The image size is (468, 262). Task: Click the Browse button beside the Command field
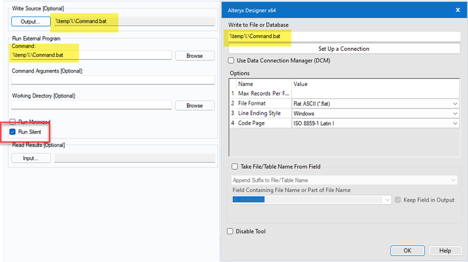tap(194, 56)
